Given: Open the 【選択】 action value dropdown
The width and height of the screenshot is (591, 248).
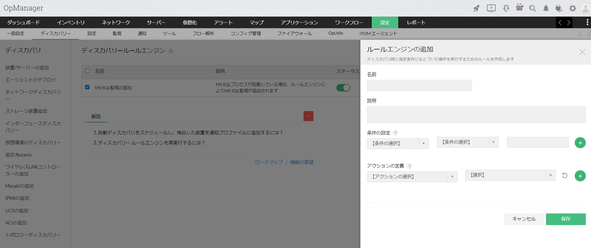Looking at the screenshot, I should 510,175.
